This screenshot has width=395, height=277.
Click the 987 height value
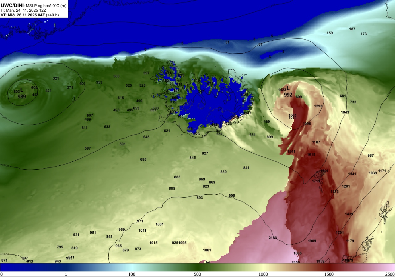pyautogui.click(x=371, y=155)
